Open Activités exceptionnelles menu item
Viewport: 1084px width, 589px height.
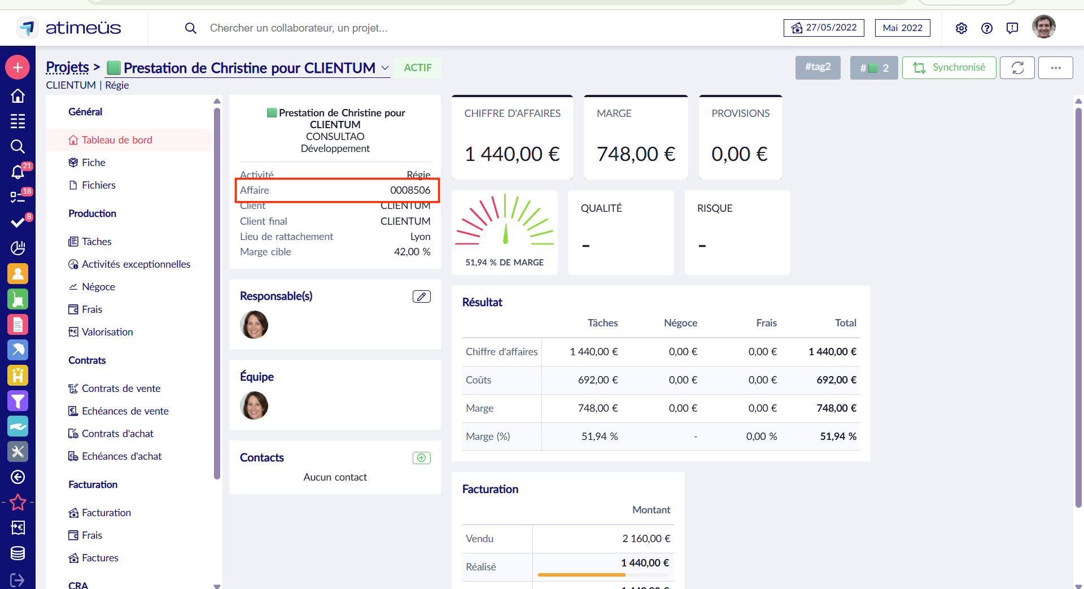129,264
